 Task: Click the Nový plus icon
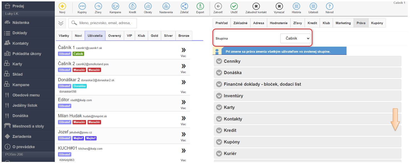[x=63, y=7]
